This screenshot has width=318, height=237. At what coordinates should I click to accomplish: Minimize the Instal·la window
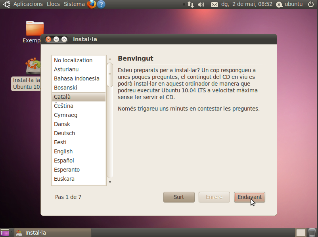56,39
